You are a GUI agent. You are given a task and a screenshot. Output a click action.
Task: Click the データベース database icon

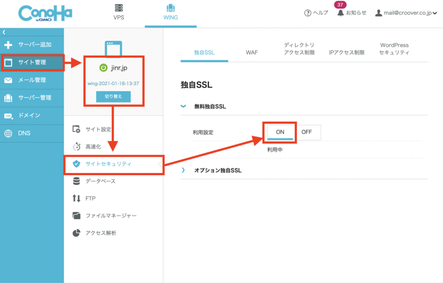point(77,181)
